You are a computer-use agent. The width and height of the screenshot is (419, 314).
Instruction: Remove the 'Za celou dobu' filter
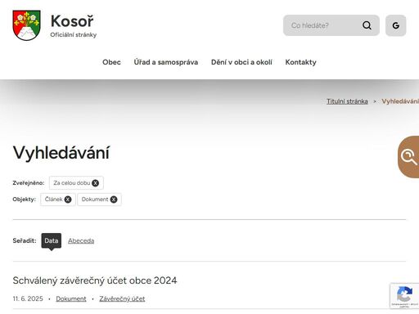[x=95, y=183]
